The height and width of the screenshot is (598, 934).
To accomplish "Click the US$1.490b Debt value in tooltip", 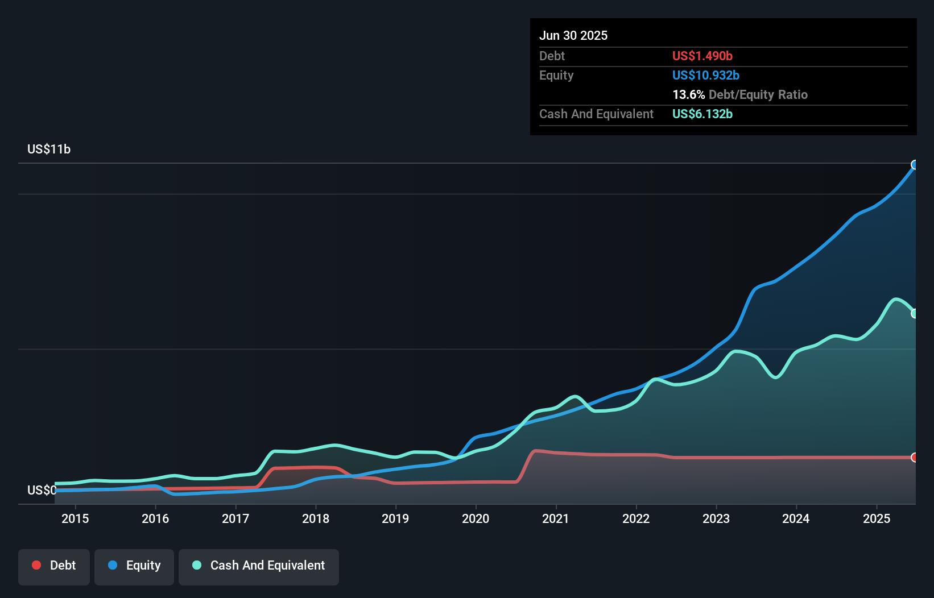I will pos(702,56).
